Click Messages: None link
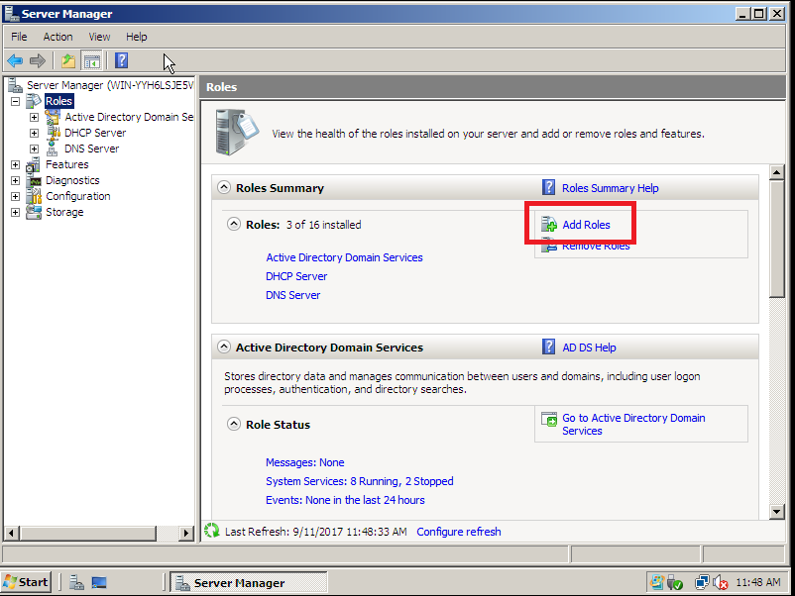Screen dimensions: 795x596 304,462
